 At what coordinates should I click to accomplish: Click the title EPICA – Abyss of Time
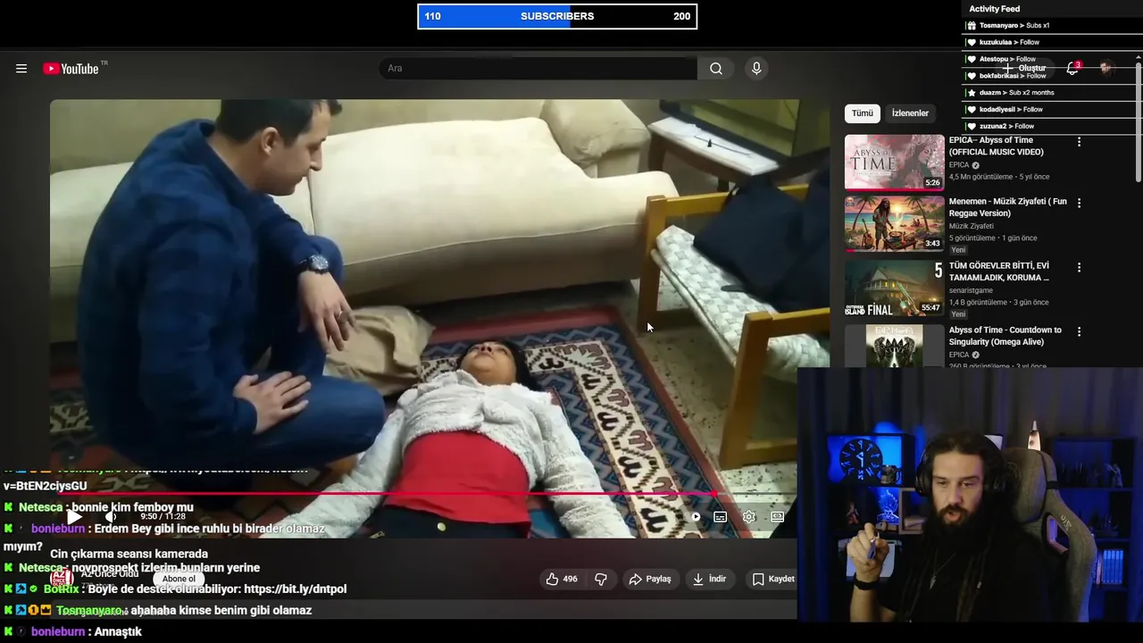pos(996,146)
